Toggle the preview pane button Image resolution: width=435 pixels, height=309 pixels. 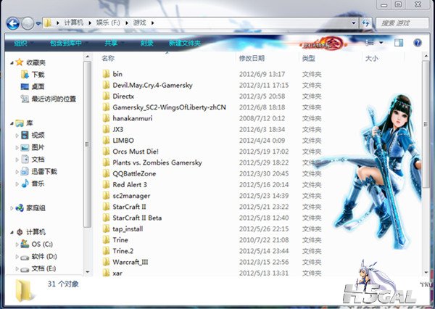(x=399, y=43)
